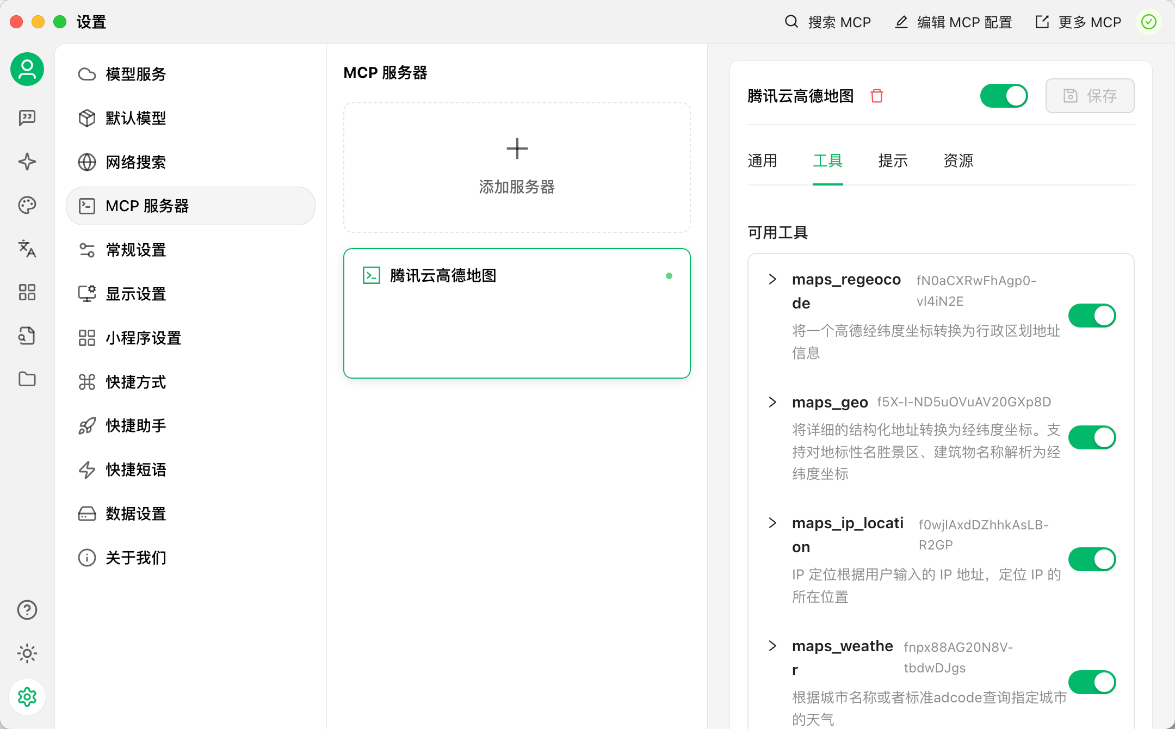Open the knowledge base document icon
This screenshot has width=1175, height=729.
pos(27,336)
